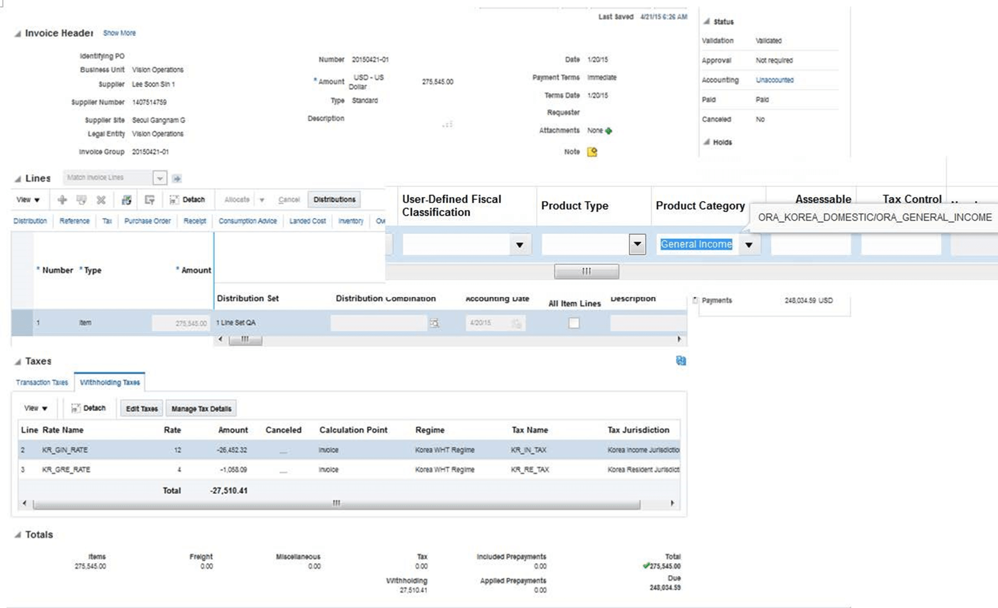Check the All Item Lines checkbox
998x608 pixels.
[x=574, y=323]
